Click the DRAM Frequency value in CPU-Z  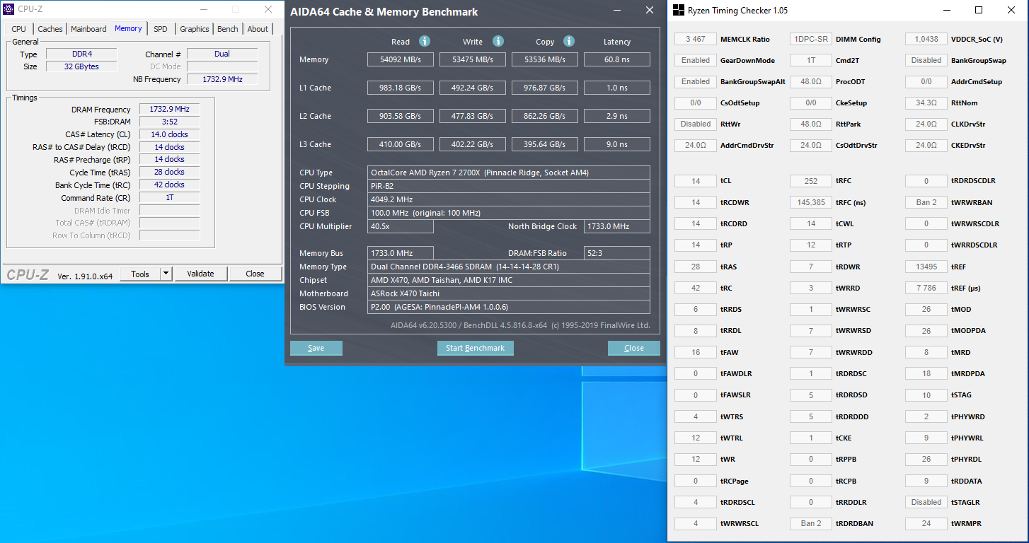[169, 109]
